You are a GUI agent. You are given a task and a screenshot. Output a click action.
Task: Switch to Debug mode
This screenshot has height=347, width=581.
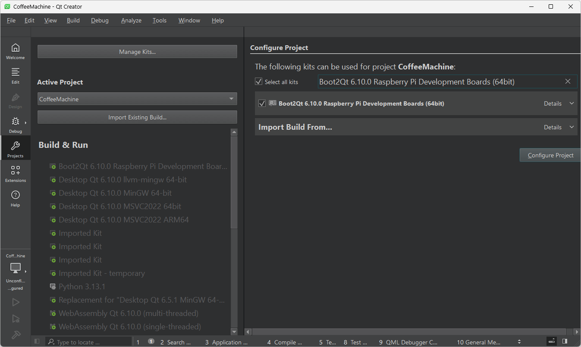pyautogui.click(x=16, y=125)
